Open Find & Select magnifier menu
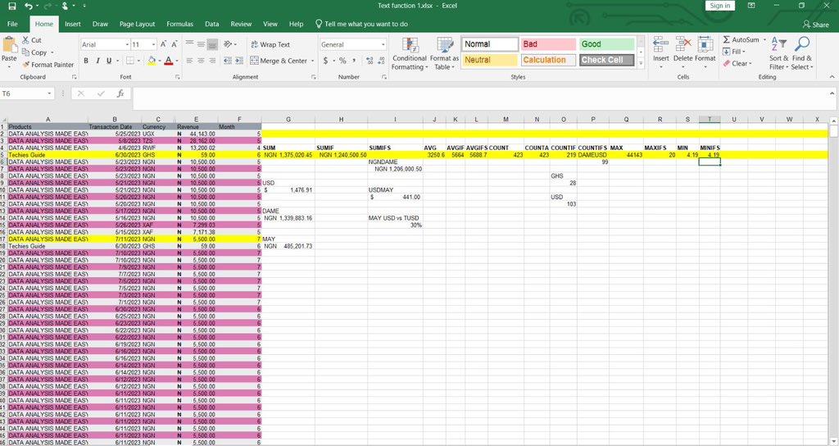This screenshot has height=446, width=839. pyautogui.click(x=802, y=53)
